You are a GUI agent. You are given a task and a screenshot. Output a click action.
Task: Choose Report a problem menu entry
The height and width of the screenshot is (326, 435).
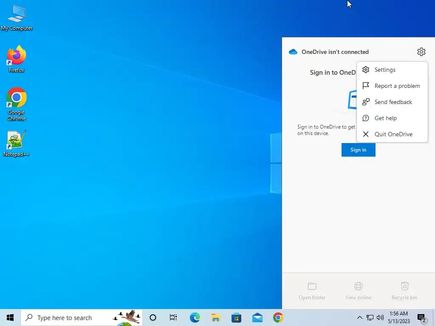[392, 86]
